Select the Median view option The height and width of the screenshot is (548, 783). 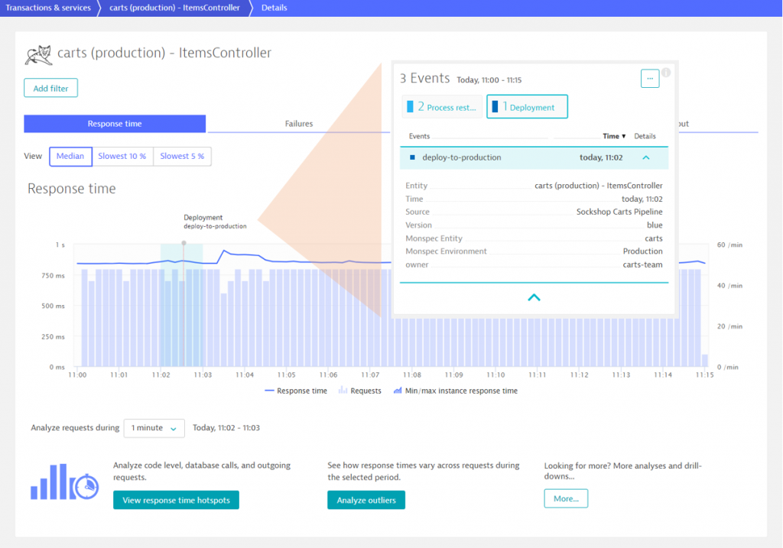pos(70,156)
